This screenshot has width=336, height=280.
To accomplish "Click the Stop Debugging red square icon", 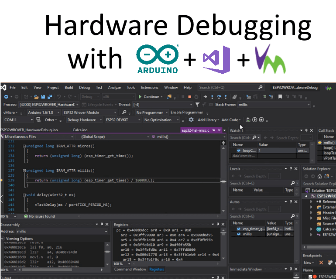I will 189,97.
